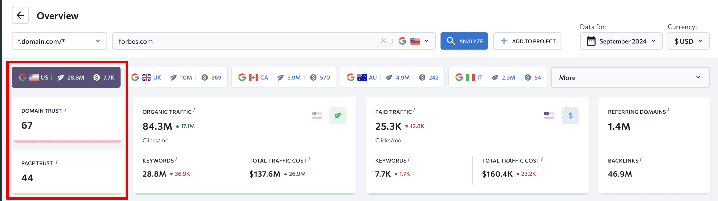The image size is (718, 201).
Task: Click the calendar icon in date selector
Action: coord(591,41)
